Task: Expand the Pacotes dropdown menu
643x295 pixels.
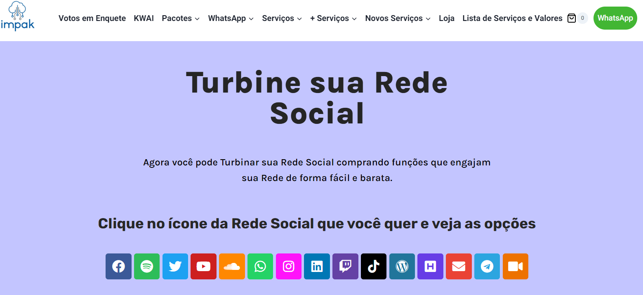Action: point(181,18)
